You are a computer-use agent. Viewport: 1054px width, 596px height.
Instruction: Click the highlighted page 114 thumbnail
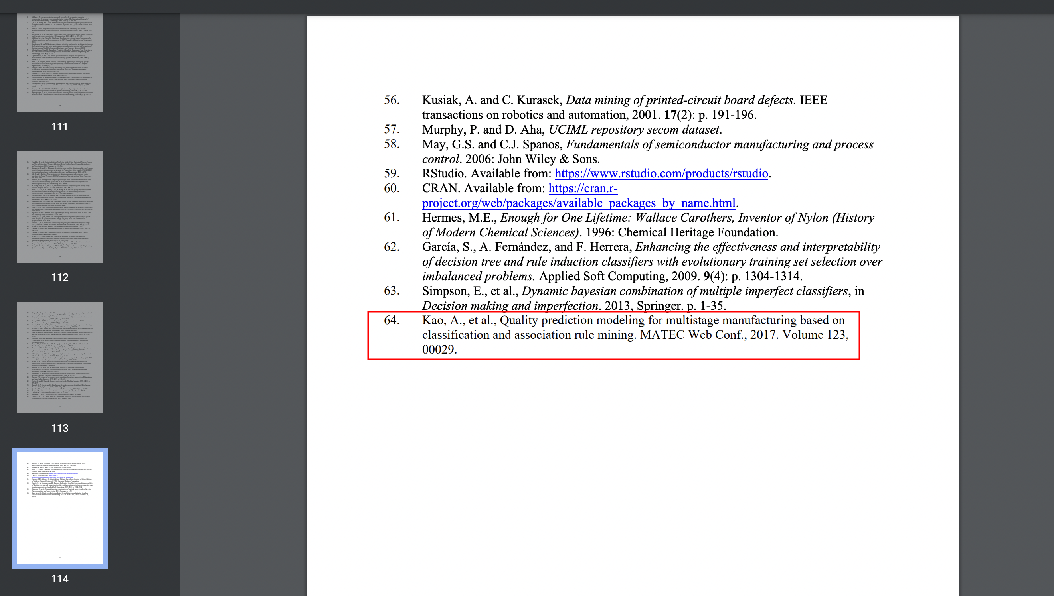point(60,508)
